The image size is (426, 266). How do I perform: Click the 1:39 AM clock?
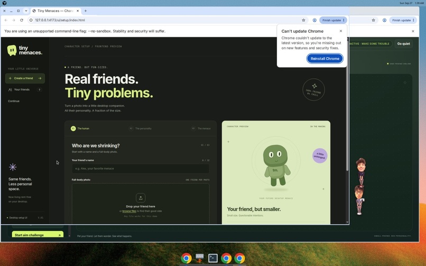419,3
